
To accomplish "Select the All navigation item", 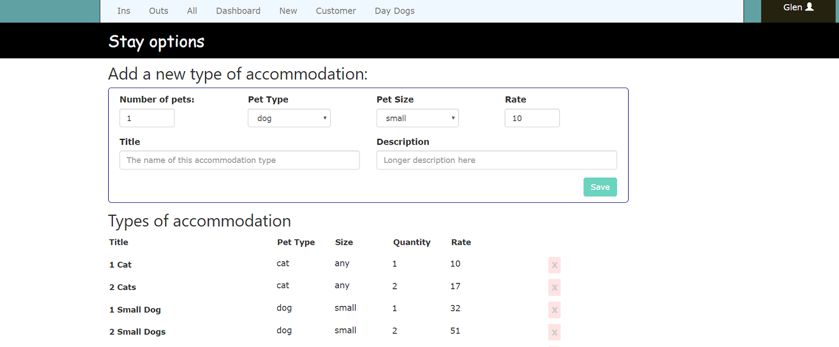I will (x=192, y=11).
